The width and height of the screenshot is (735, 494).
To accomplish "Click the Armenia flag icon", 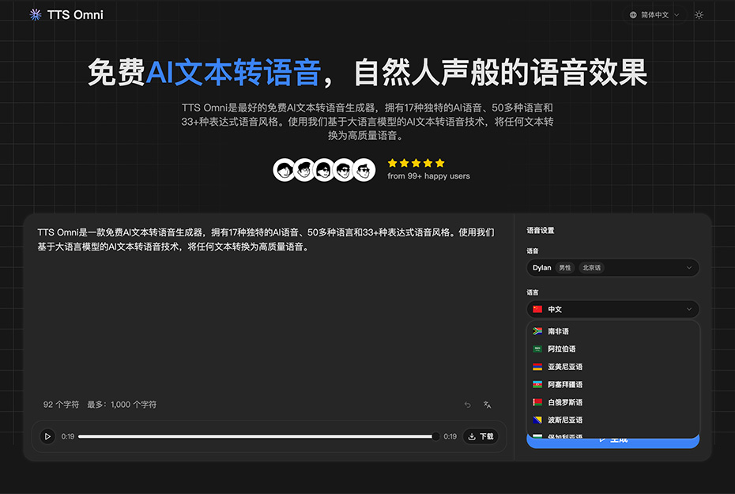I will click(537, 367).
